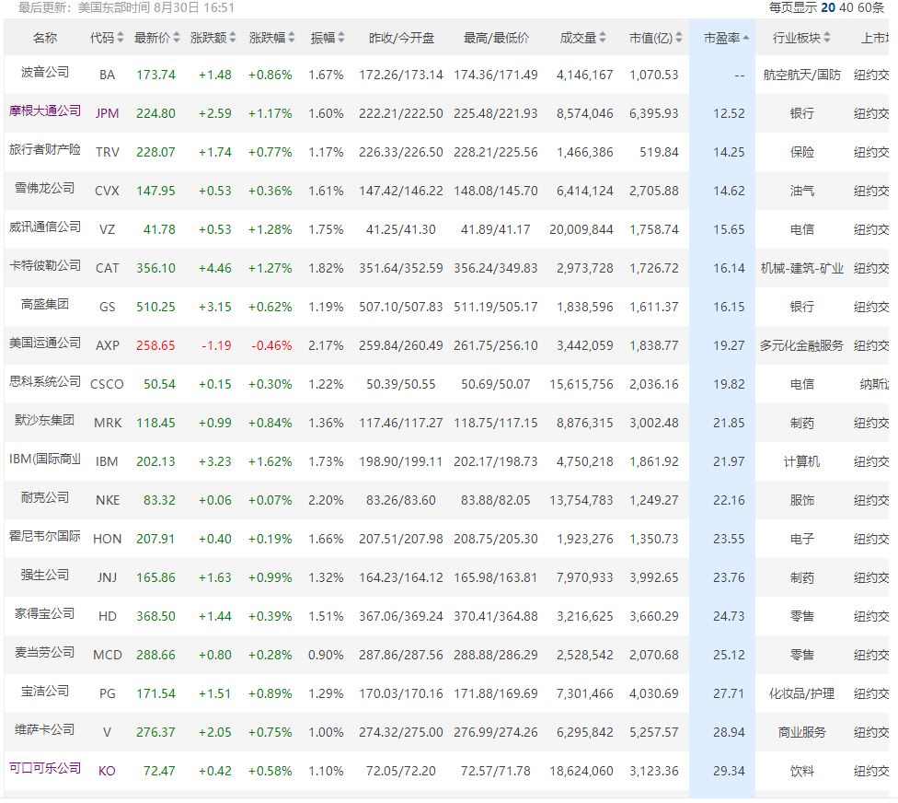898x803 pixels.
Task: Open 耐克公司 stock name link
Action: 45,497
